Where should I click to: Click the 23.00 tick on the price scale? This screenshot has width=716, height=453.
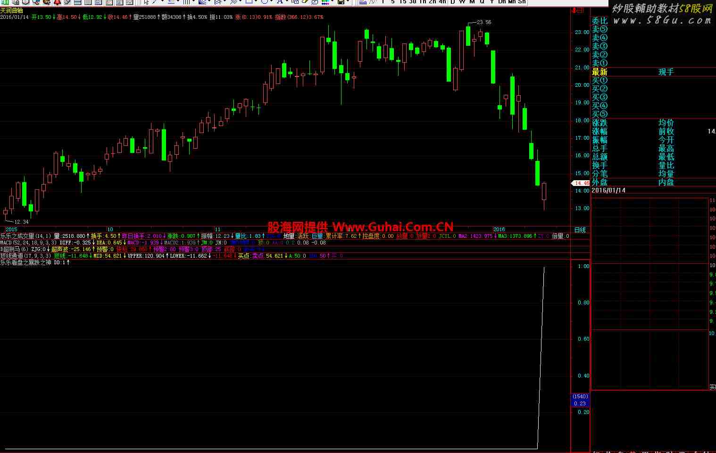[582, 32]
